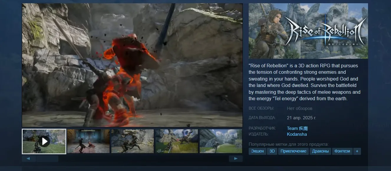Click the release date 21 апр. 2025 г.
This screenshot has height=171, width=391.
click(x=301, y=118)
